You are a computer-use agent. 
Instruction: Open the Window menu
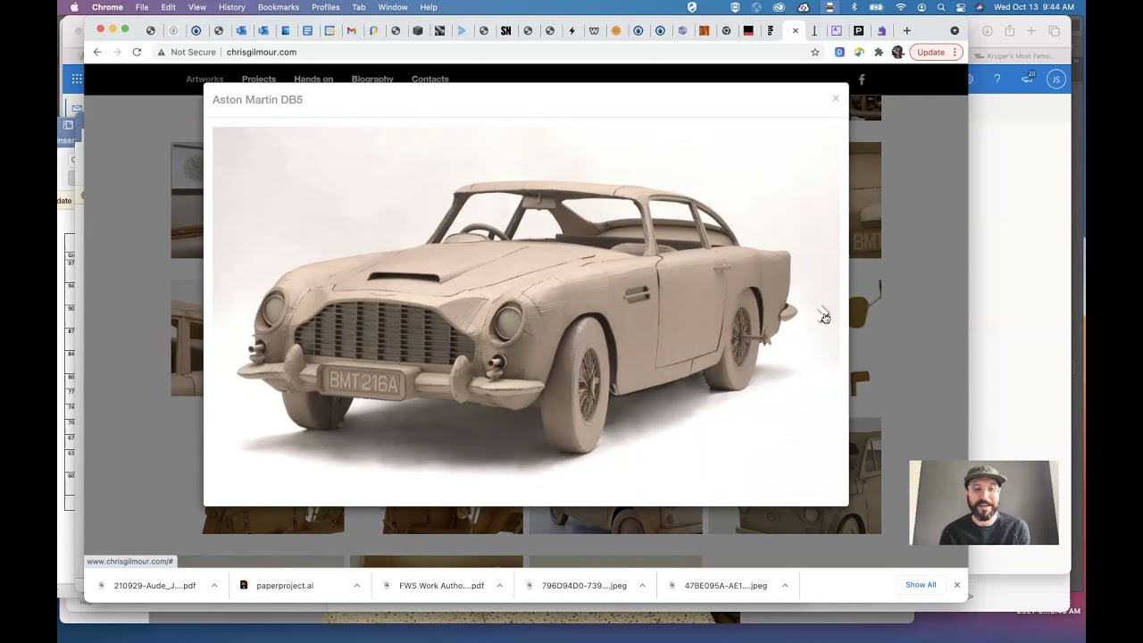click(x=393, y=7)
